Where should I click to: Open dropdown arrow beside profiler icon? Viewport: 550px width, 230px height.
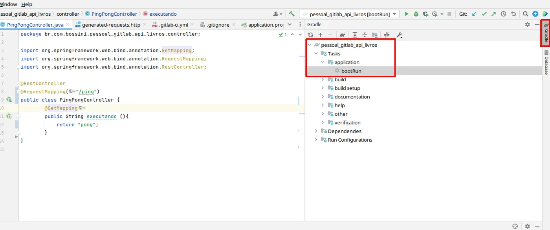(442, 14)
